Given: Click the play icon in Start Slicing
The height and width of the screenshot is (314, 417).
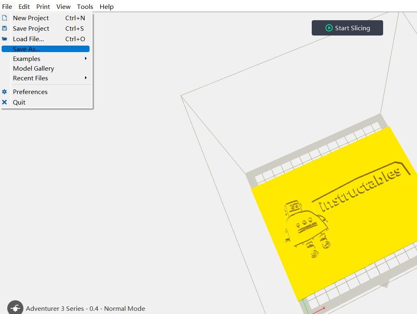Looking at the screenshot, I should pyautogui.click(x=329, y=28).
